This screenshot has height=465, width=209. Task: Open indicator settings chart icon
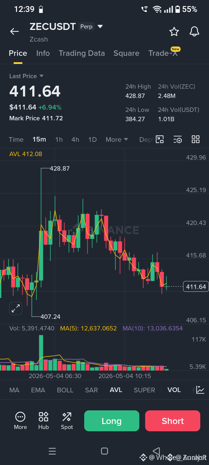[200, 390]
